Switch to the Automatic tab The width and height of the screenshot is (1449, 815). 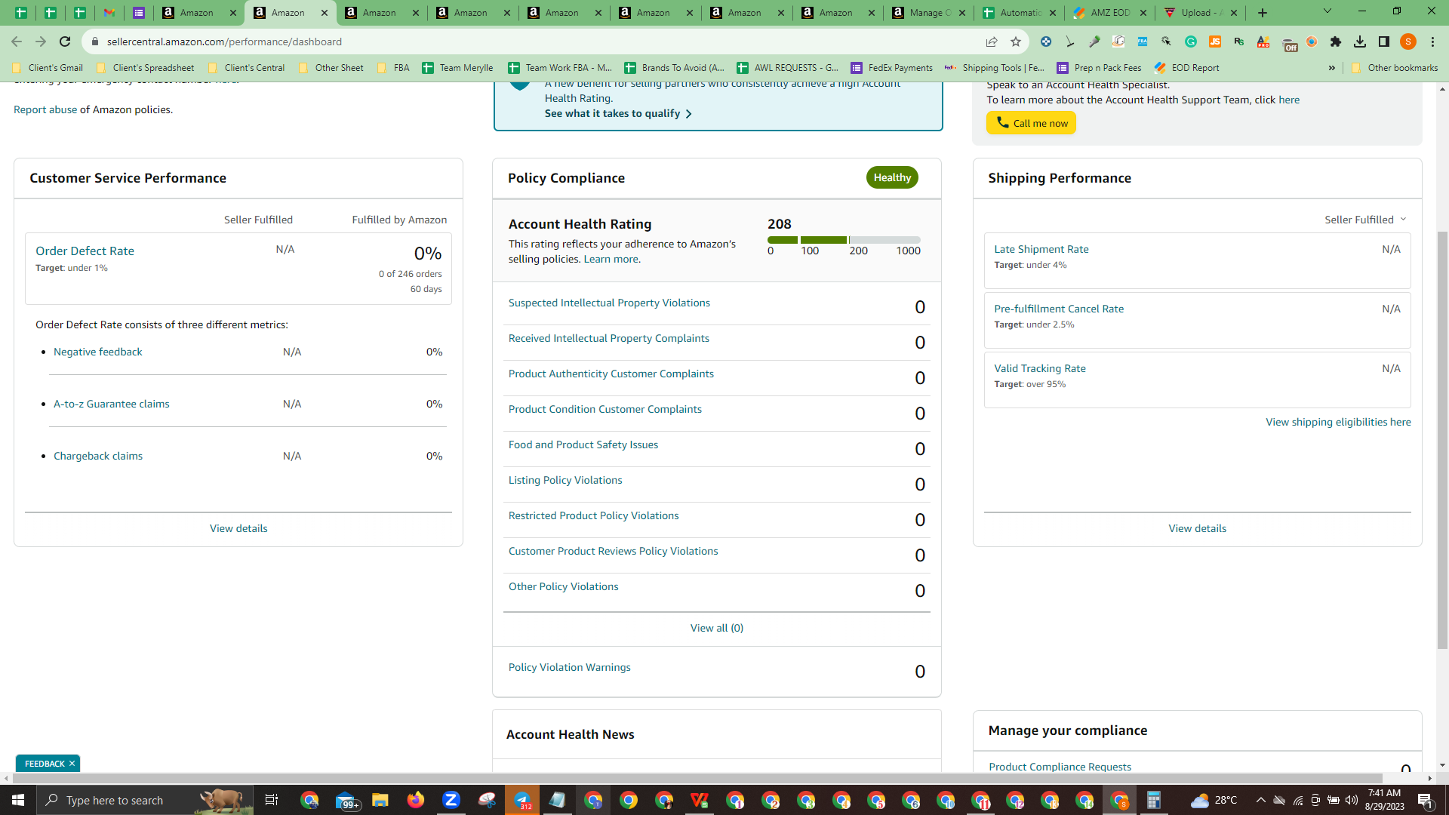click(x=1020, y=13)
